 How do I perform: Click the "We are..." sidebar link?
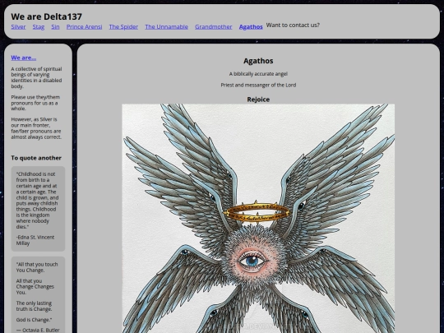click(x=24, y=58)
